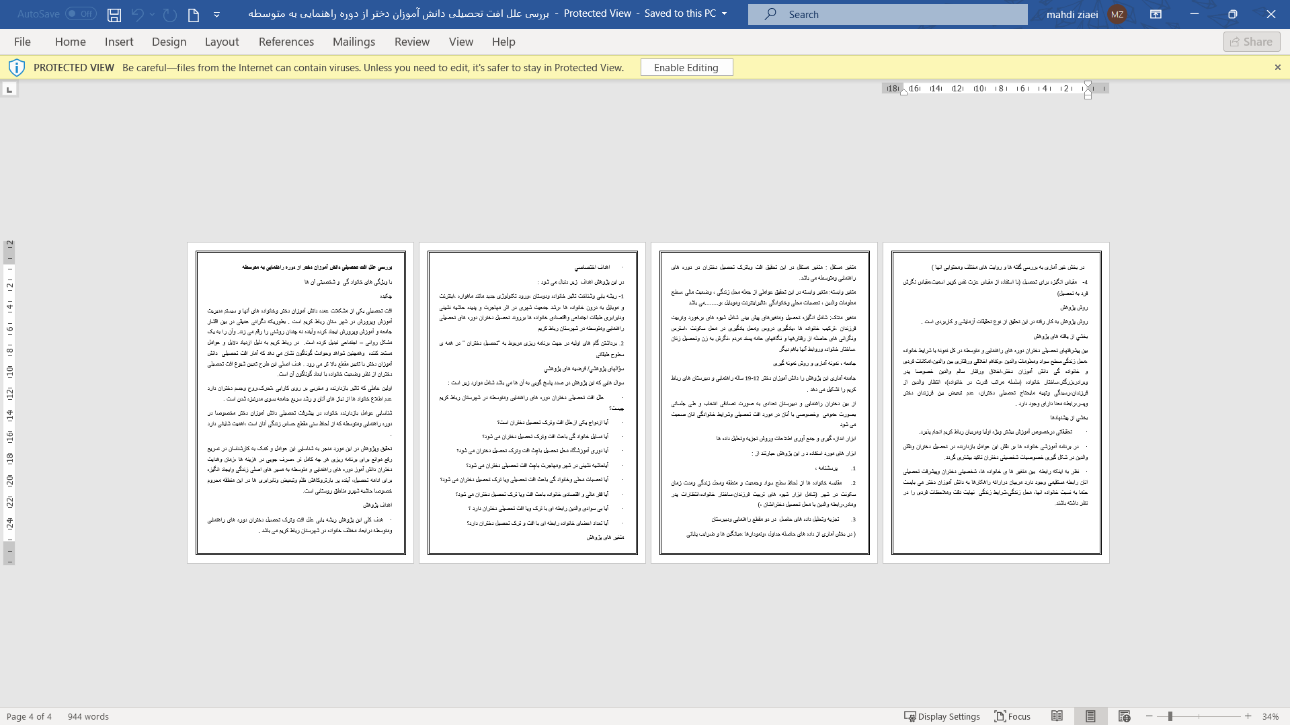Click the horizontal ruler

click(995, 88)
